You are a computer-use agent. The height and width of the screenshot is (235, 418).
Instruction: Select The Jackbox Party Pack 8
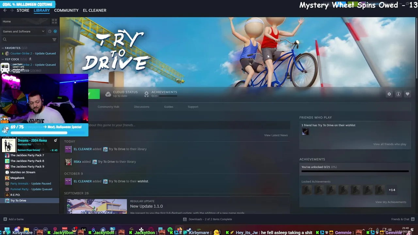coord(27,161)
